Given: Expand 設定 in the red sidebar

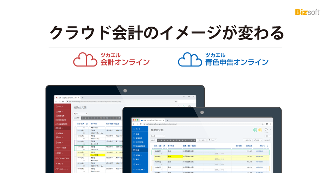Looking at the screenshot, I should click(62, 143).
